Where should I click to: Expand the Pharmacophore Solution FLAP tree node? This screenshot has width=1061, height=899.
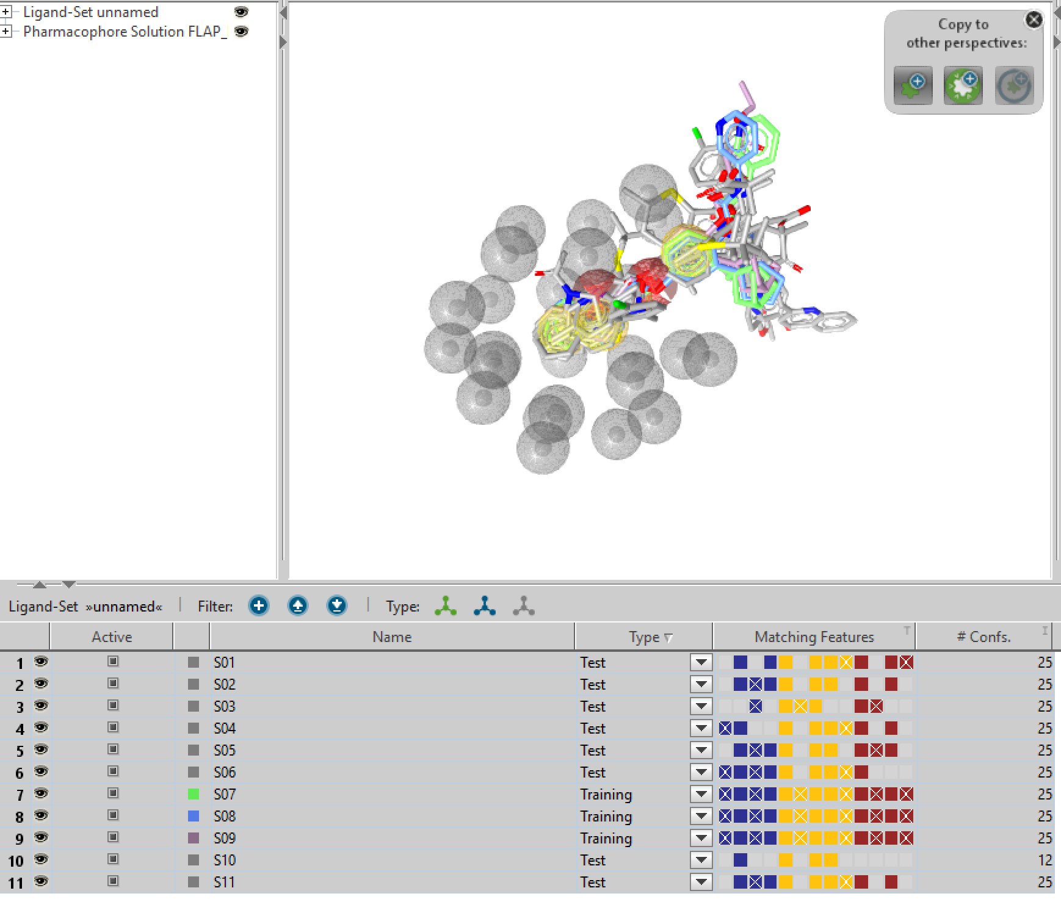point(6,31)
